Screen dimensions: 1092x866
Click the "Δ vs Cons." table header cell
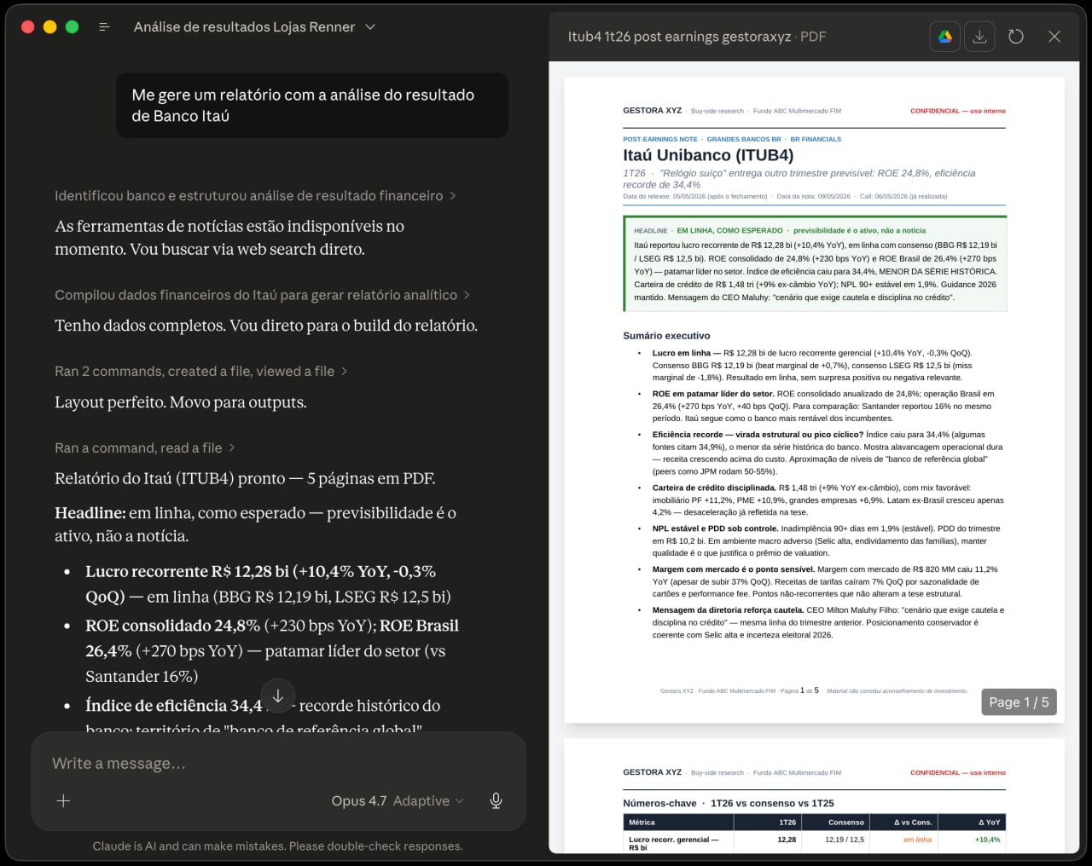point(903,823)
